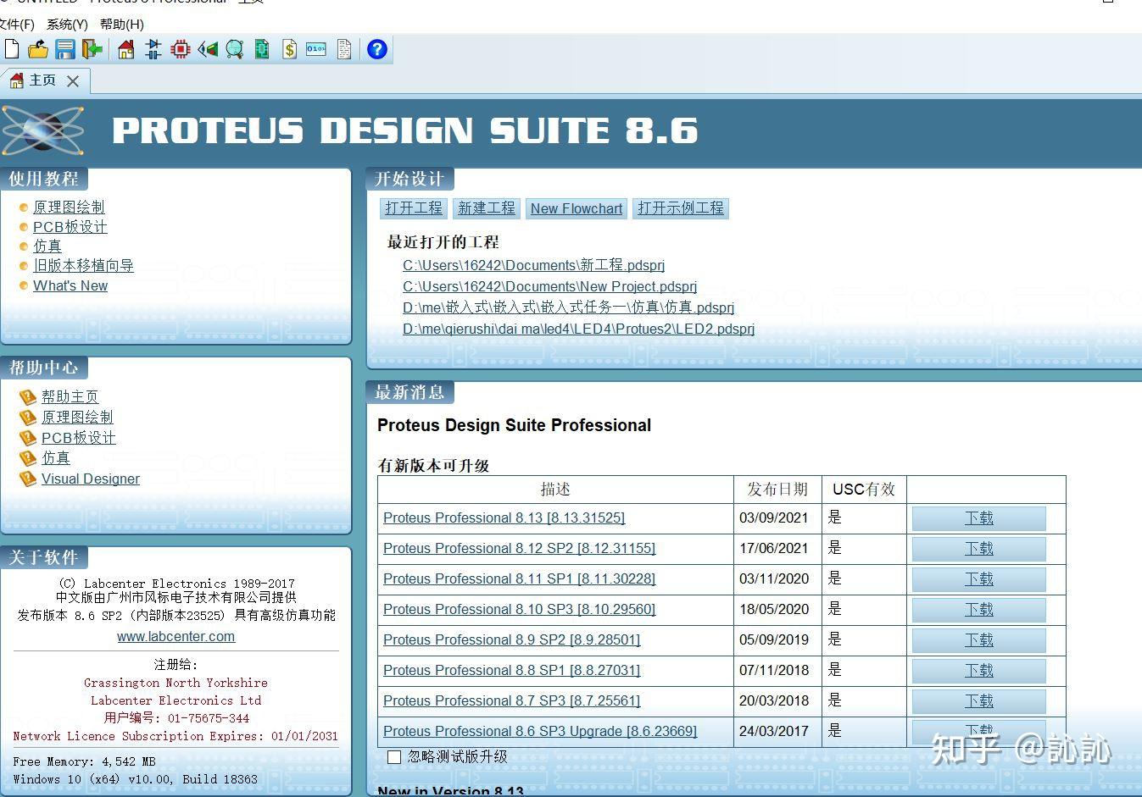Screen dimensions: 1142x797
Task: Open the 帮助(H) menu
Action: pos(122,25)
